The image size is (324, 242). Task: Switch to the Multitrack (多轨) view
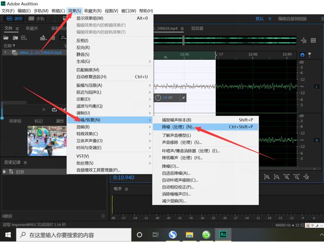pos(36,19)
